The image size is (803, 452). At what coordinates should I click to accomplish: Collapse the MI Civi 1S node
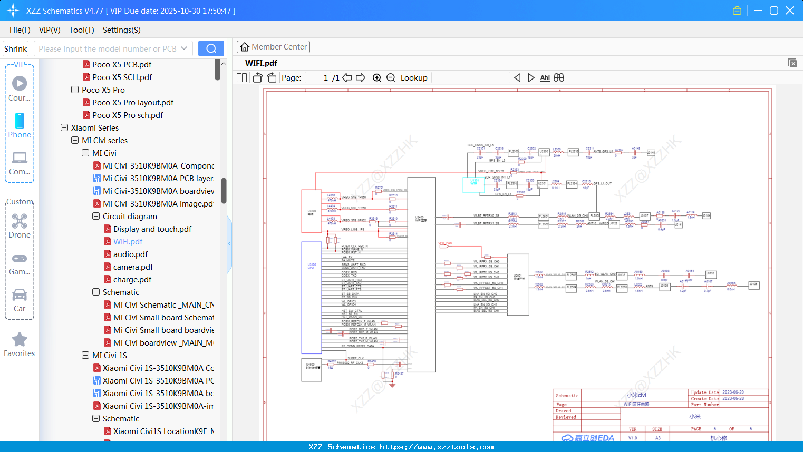coord(85,356)
